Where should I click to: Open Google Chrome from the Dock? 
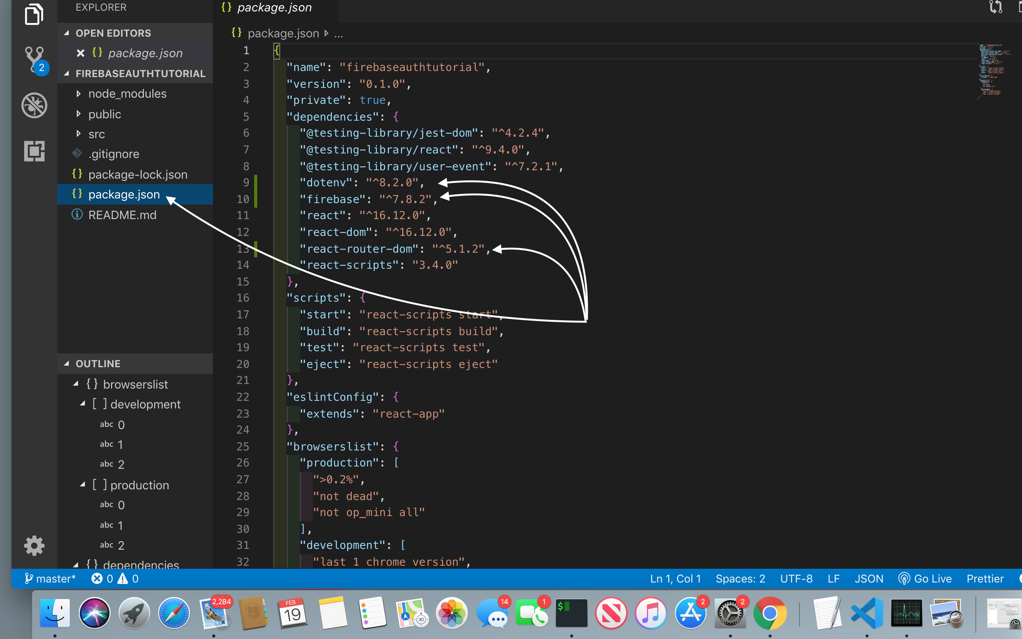tap(769, 613)
